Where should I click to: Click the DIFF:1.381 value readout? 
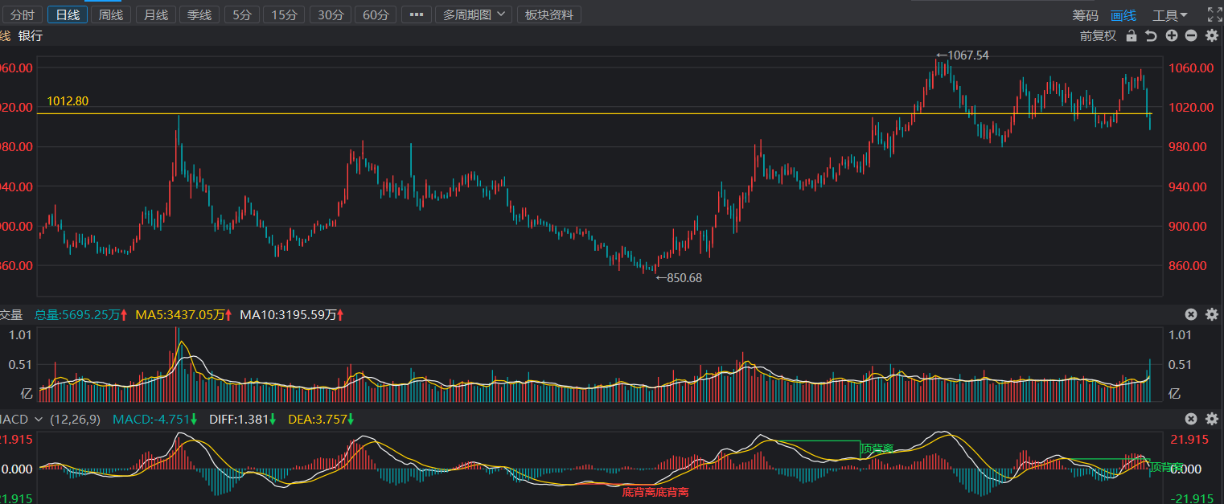pos(242,419)
